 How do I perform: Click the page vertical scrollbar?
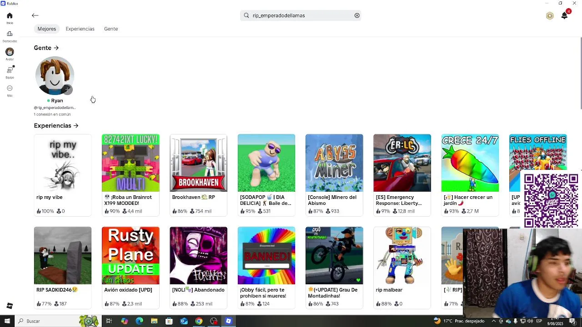(x=581, y=73)
